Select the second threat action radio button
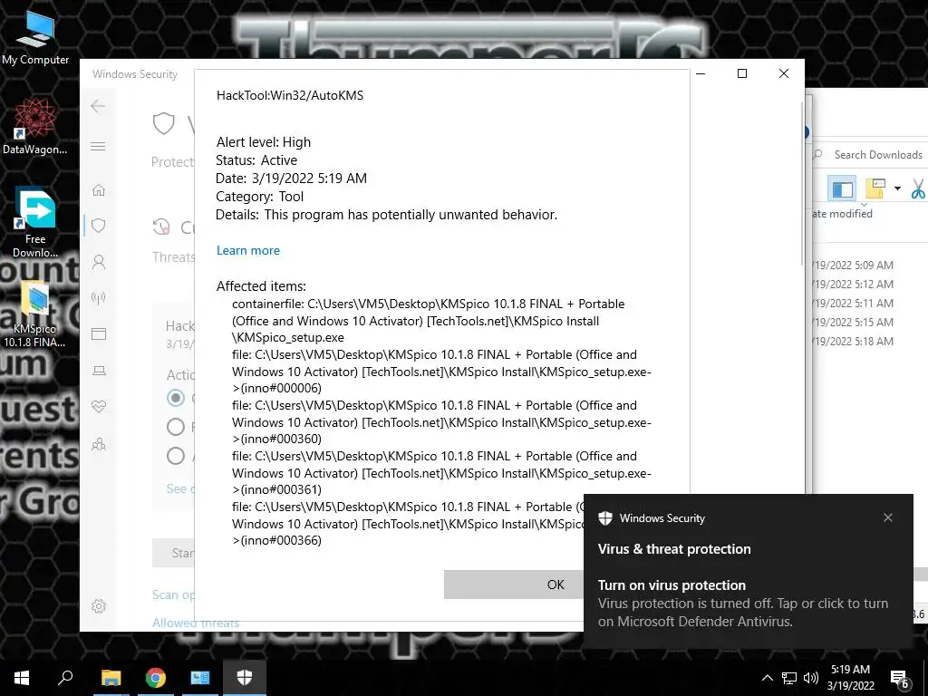The height and width of the screenshot is (696, 928). pyautogui.click(x=176, y=427)
